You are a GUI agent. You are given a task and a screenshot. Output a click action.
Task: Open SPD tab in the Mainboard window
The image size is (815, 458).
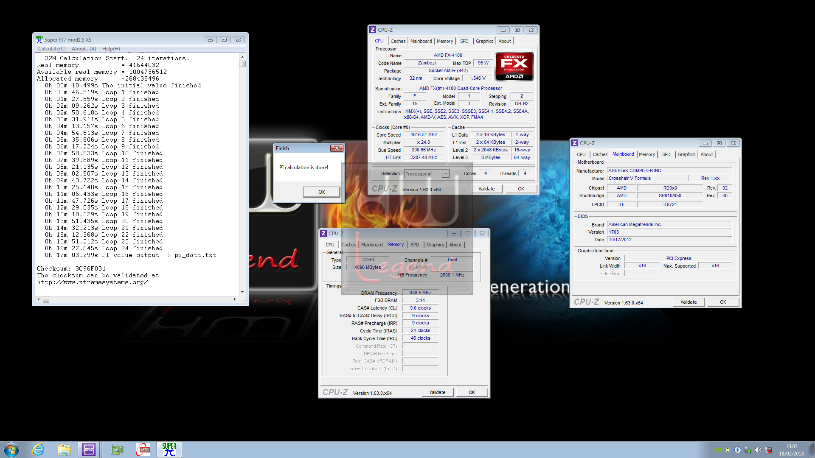pos(666,154)
